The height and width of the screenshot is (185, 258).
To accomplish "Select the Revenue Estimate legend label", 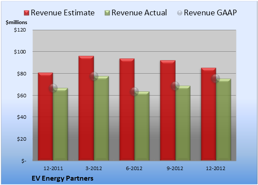I will pyautogui.click(x=63, y=13).
